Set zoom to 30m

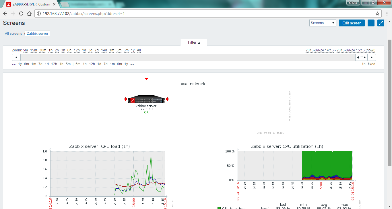pos(43,50)
